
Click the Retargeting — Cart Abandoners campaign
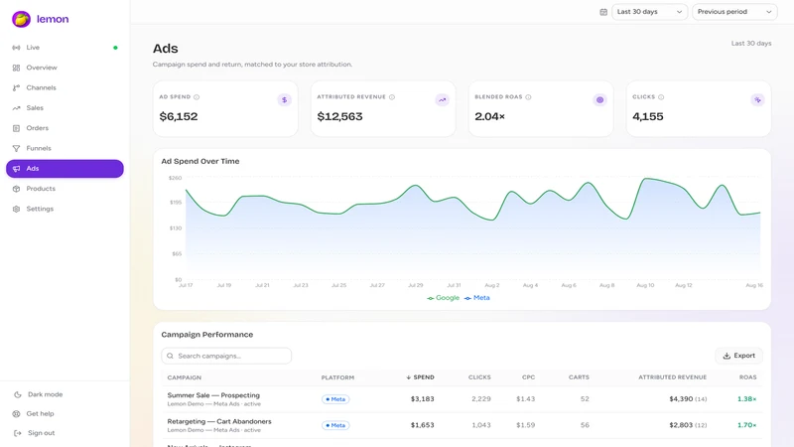(x=219, y=421)
